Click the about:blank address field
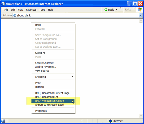Screen dimensions: 144x124 [76, 15]
